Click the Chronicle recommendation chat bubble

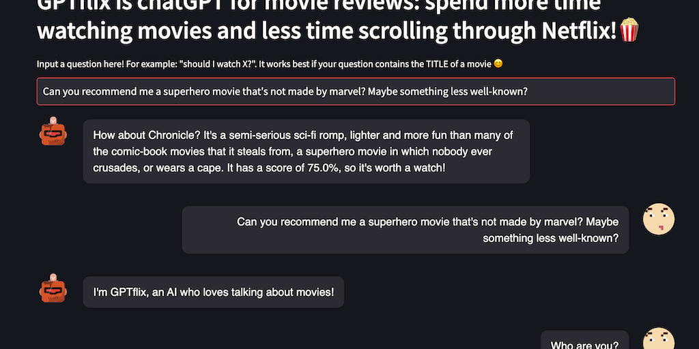306,151
